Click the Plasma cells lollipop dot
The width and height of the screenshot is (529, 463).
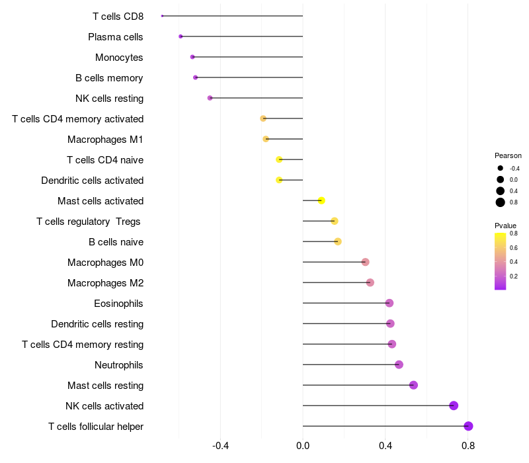(x=181, y=36)
